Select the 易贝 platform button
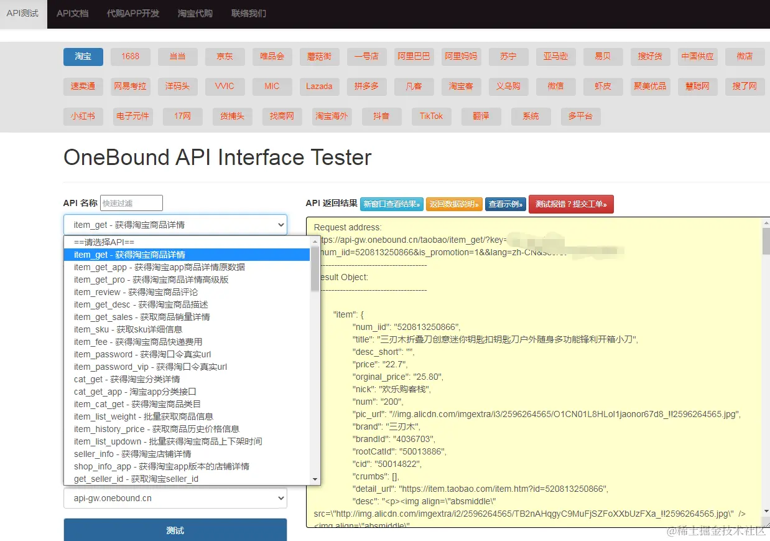 click(x=603, y=56)
